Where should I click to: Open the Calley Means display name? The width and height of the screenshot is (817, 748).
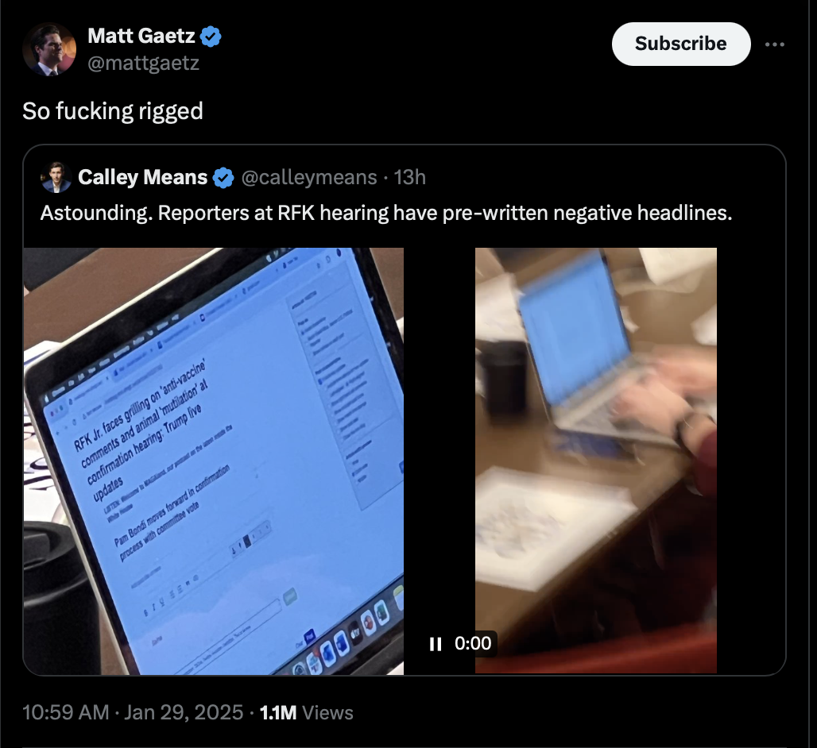click(x=143, y=178)
